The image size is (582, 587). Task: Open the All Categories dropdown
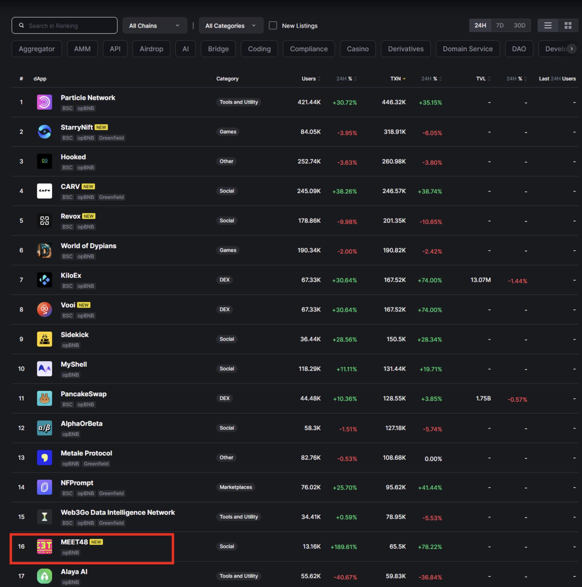[231, 25]
